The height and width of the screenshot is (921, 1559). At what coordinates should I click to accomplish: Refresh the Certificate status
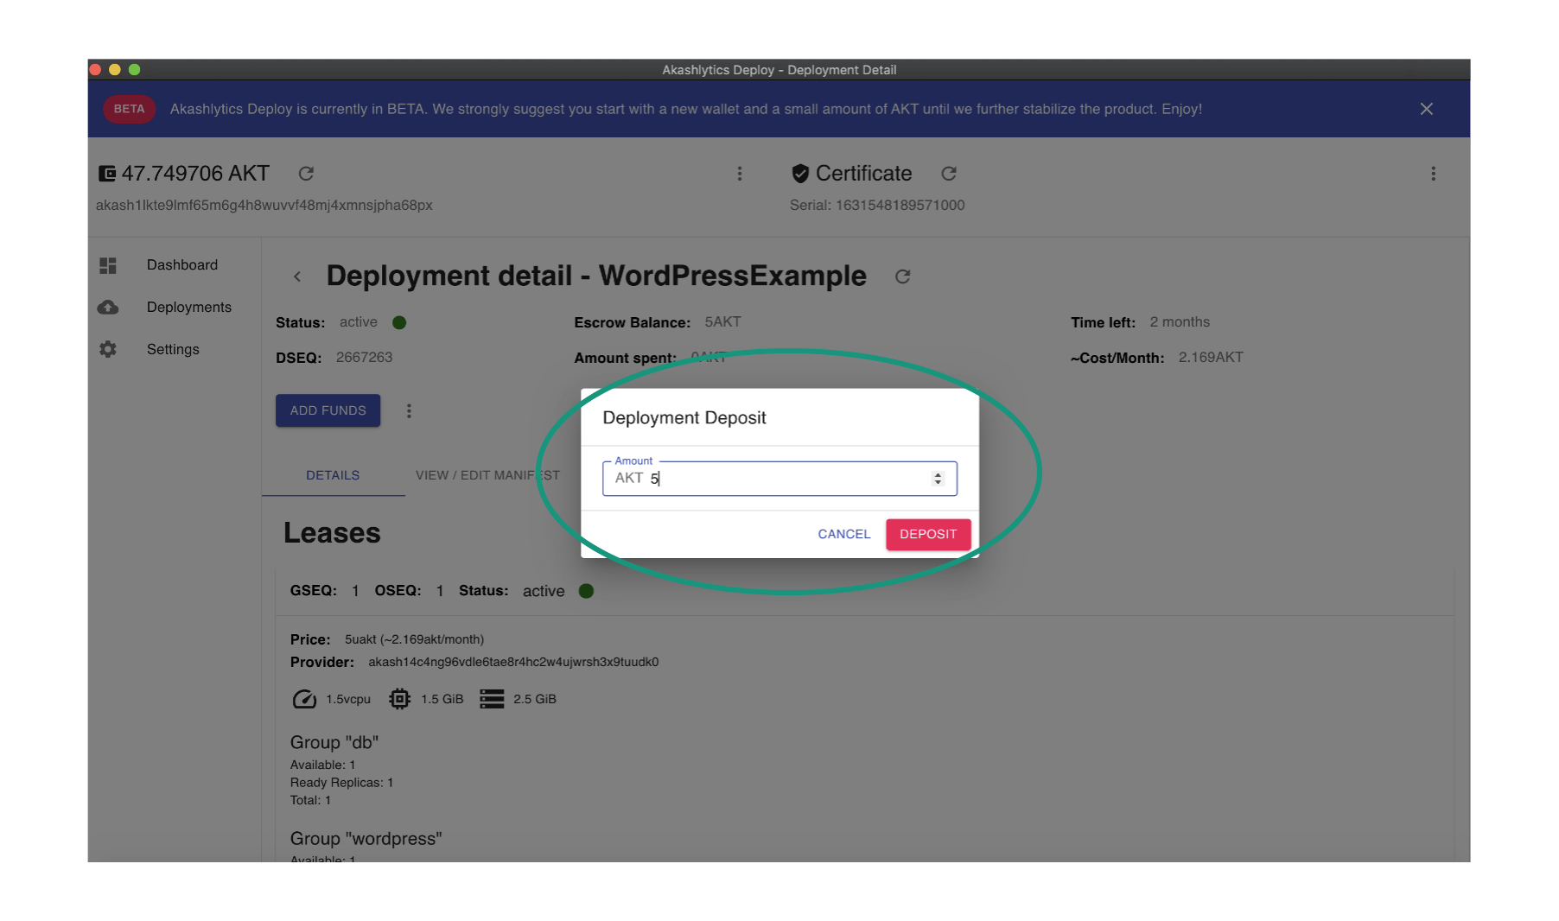click(x=949, y=174)
